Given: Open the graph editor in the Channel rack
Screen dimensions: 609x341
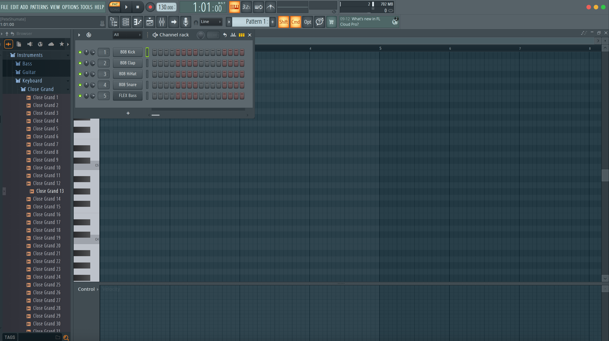Looking at the screenshot, I should click(x=233, y=35).
